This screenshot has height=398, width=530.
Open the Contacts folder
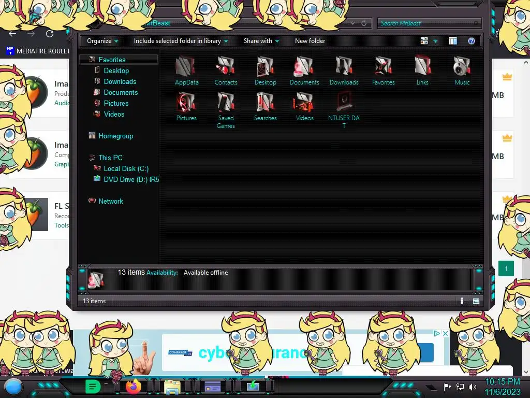pyautogui.click(x=226, y=70)
